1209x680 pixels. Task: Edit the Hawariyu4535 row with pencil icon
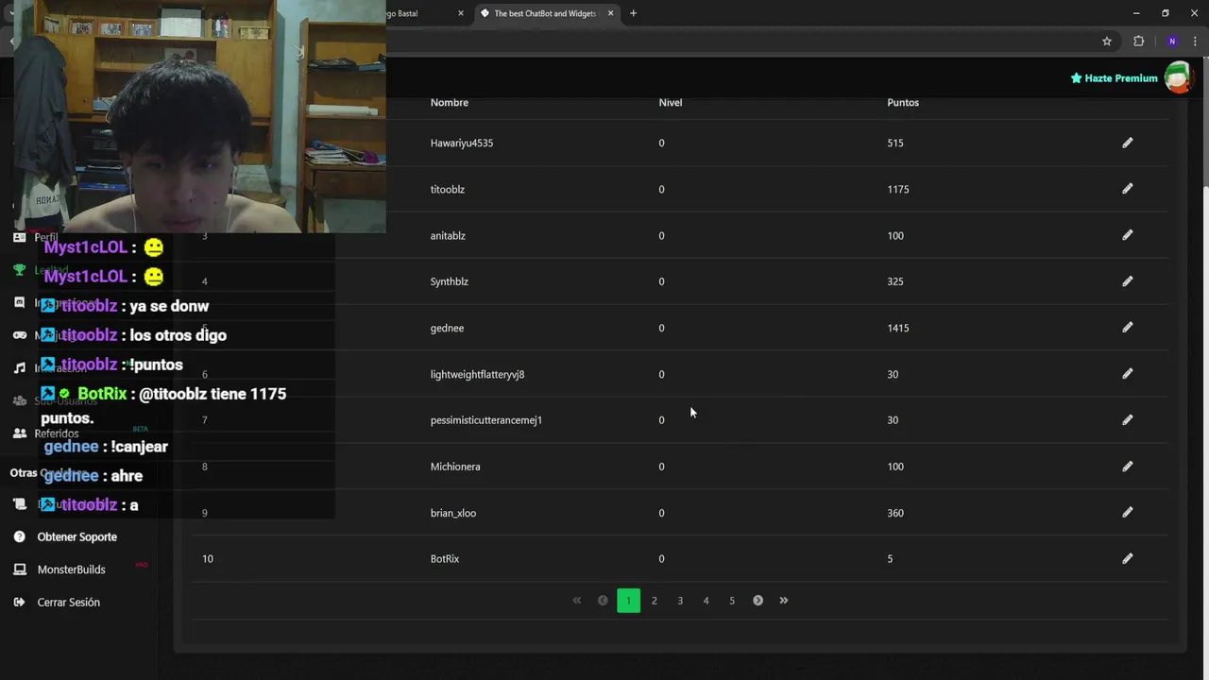(1127, 143)
